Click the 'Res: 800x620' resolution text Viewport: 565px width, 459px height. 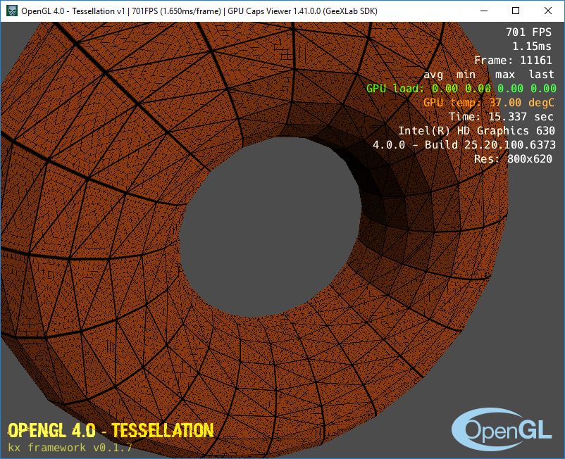(513, 159)
